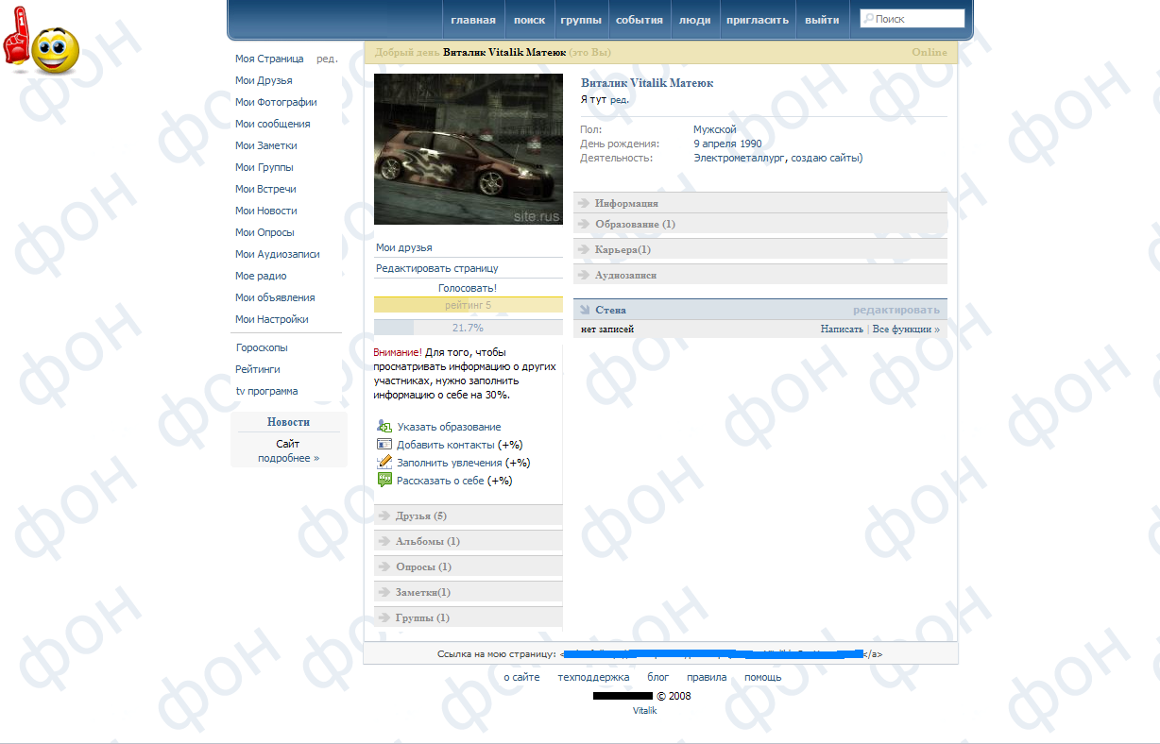The width and height of the screenshot is (1160, 744).
Task: Expand the Аудиозаписи section
Action: (760, 275)
